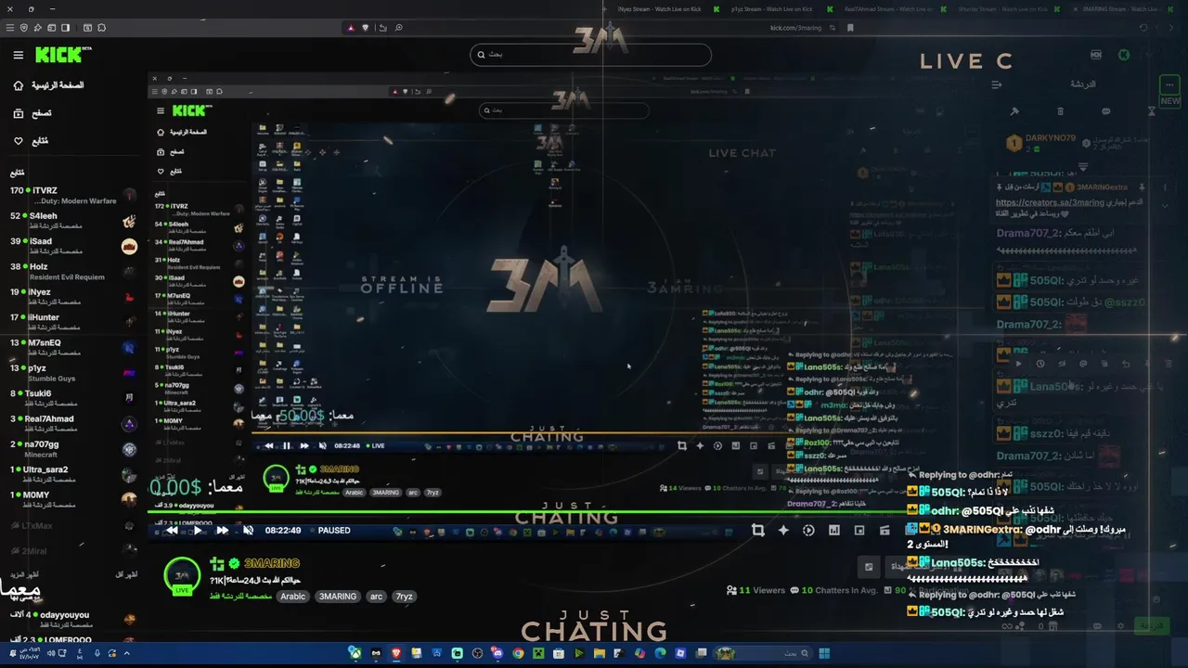Open Brave browser from the taskbar
The width and height of the screenshot is (1188, 668).
coord(396,653)
